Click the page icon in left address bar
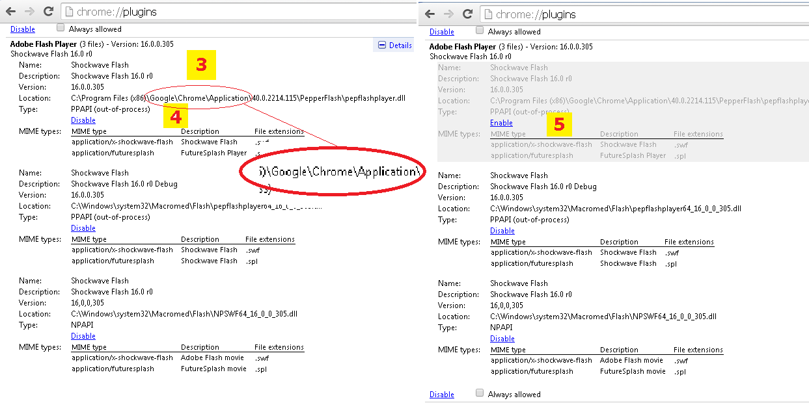809x403 pixels. (70, 12)
